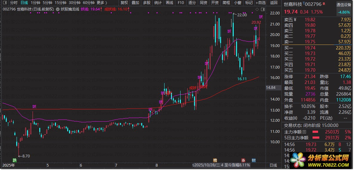Toggle the 复权 price adjustment button

click(x=124, y=3)
